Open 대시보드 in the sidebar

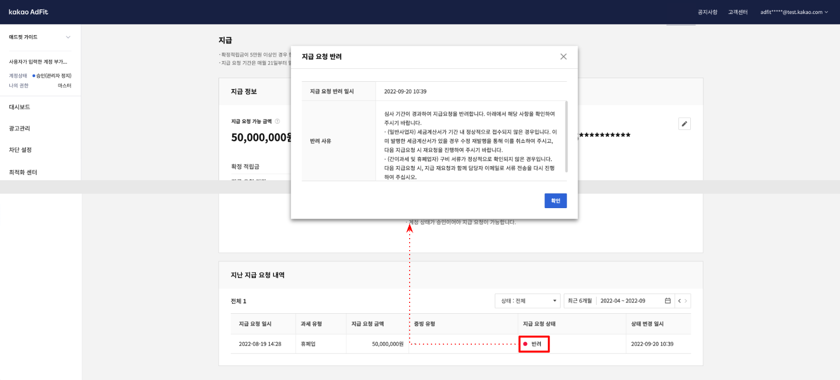coord(20,107)
